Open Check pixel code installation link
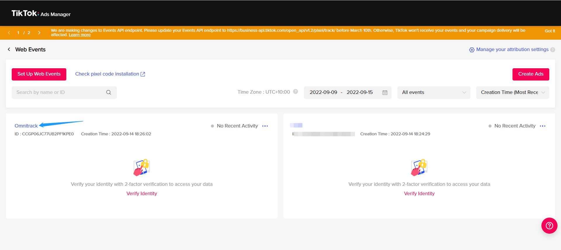This screenshot has height=250, width=561. [x=110, y=74]
